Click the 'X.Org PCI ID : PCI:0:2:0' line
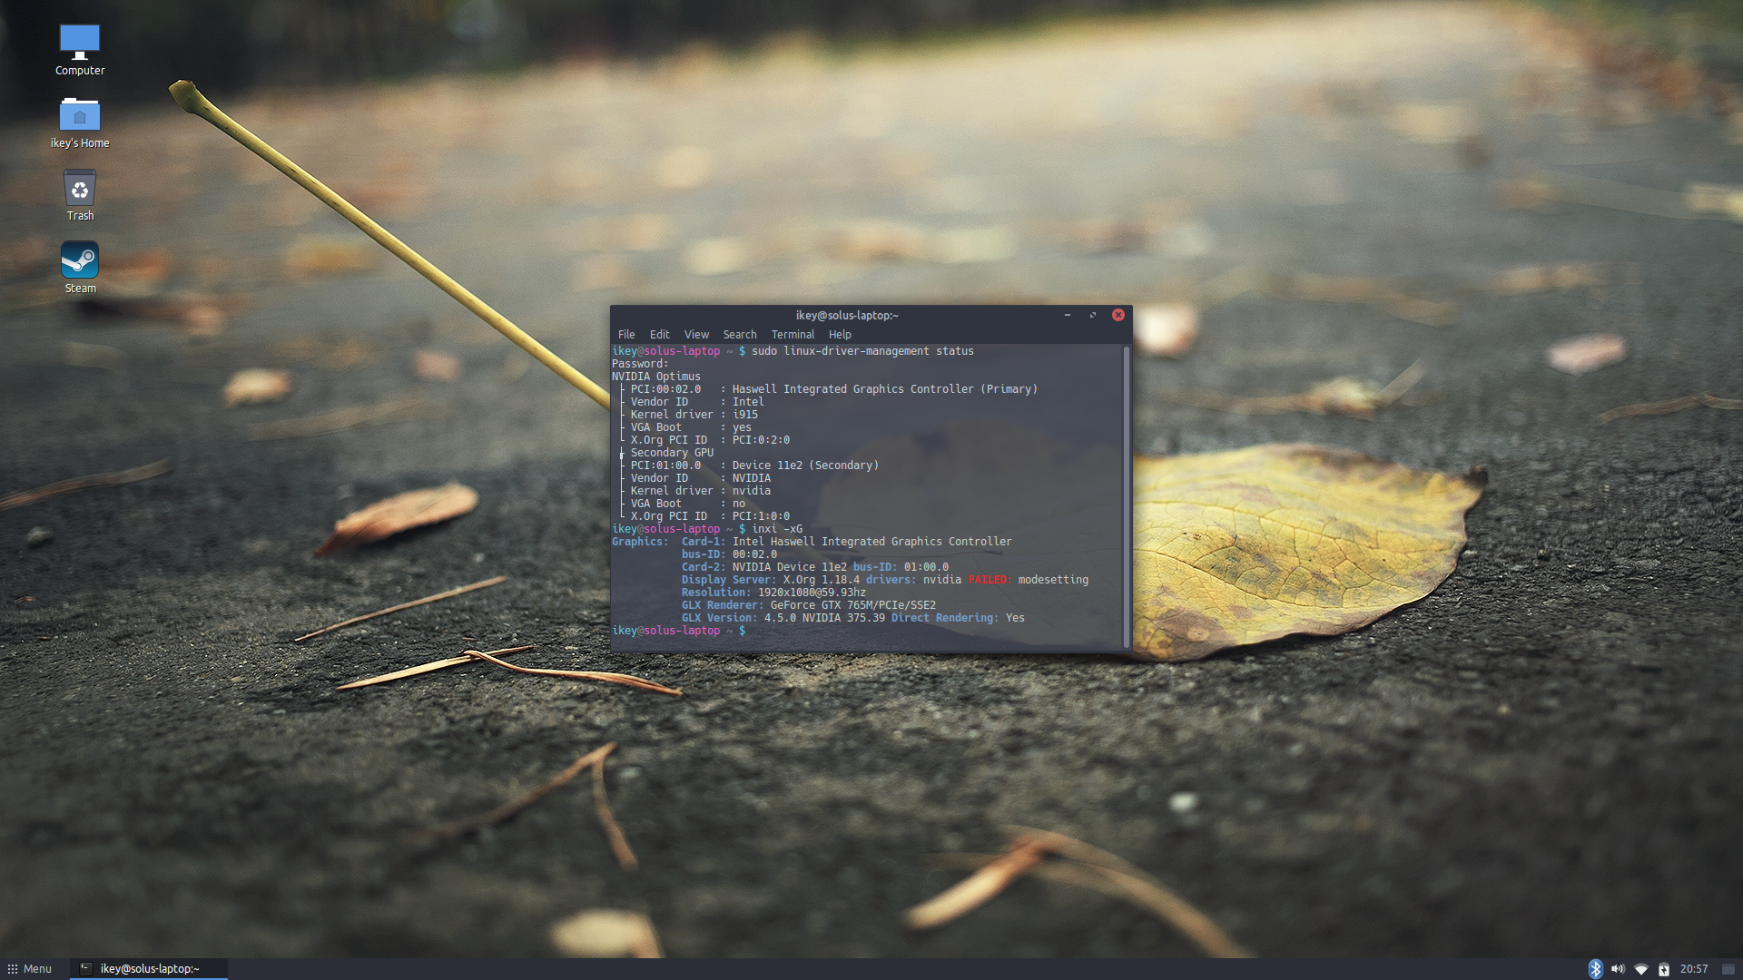Screen dimensions: 1743x980 [710, 440]
